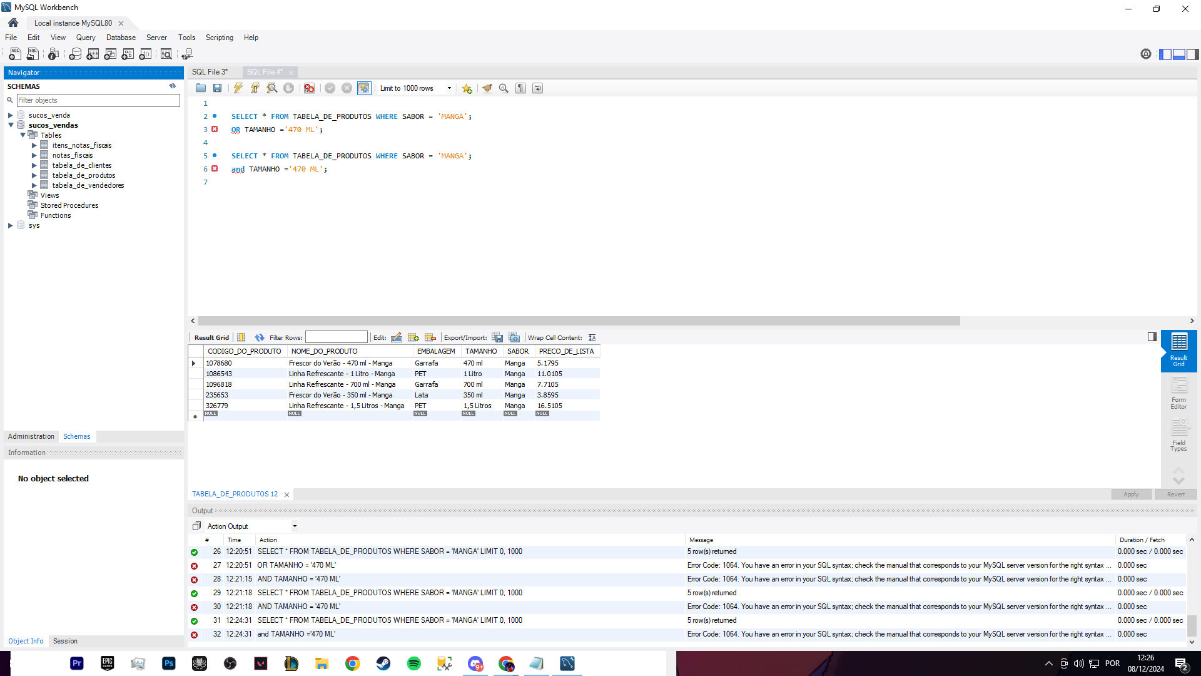This screenshot has width=1201, height=676.
Task: Export recordset to external file icon
Action: (x=497, y=337)
